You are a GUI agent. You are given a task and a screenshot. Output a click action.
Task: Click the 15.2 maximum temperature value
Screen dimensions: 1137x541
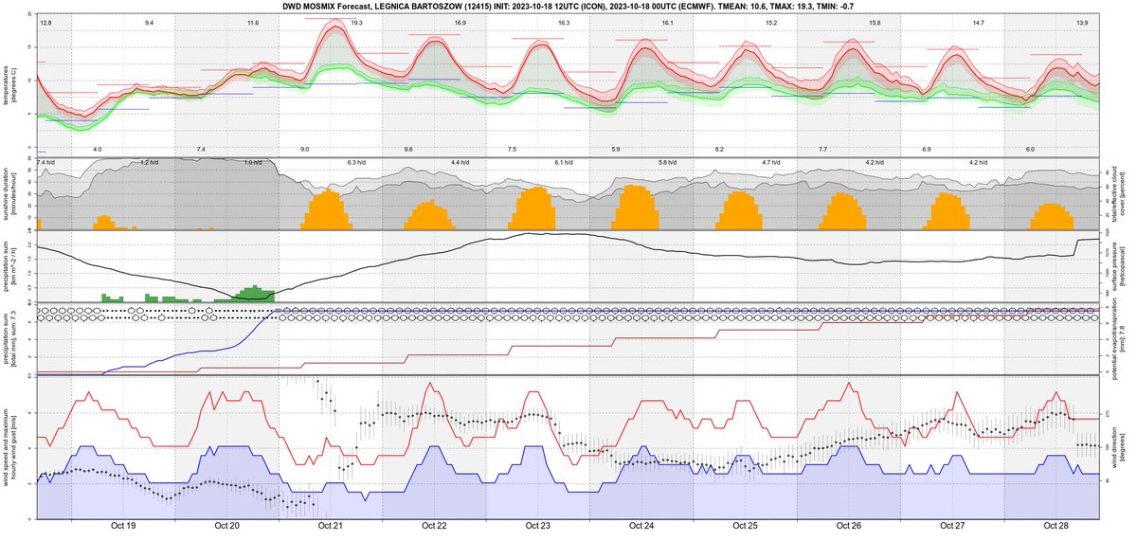click(771, 22)
